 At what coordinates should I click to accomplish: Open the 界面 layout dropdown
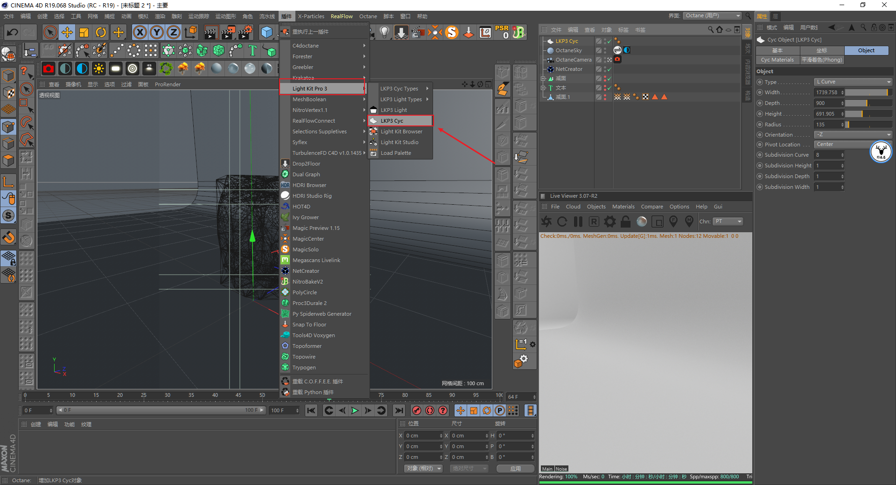coord(712,16)
